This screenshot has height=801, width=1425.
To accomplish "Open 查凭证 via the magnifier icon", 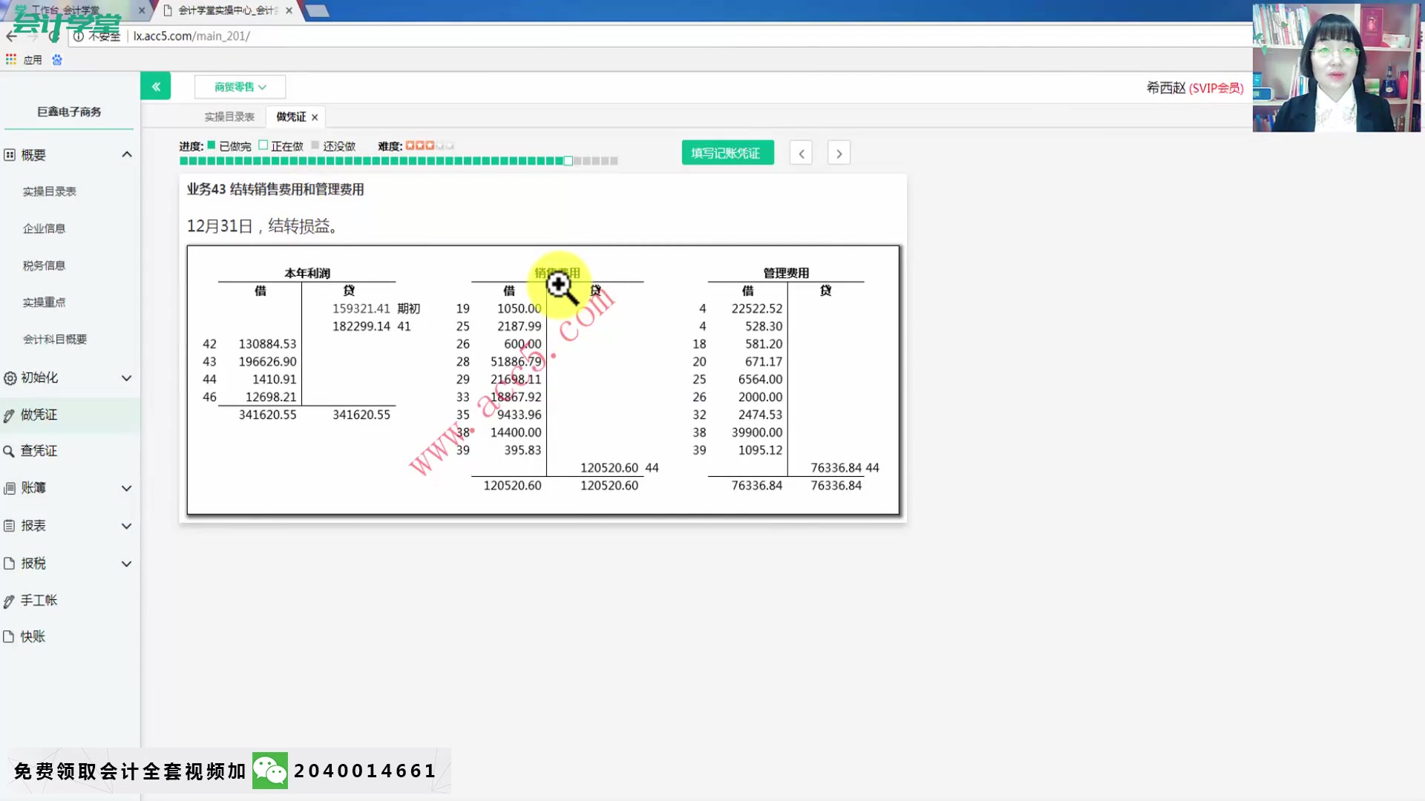I will point(10,450).
